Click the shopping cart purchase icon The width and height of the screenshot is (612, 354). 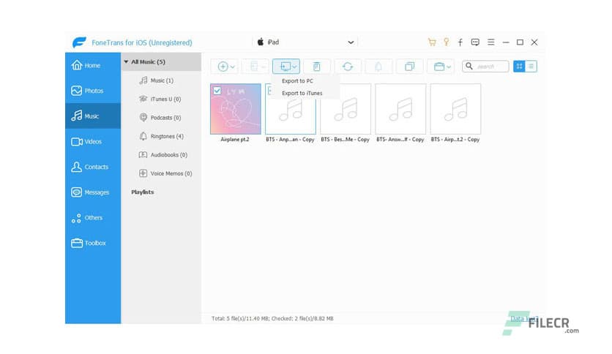point(432,42)
